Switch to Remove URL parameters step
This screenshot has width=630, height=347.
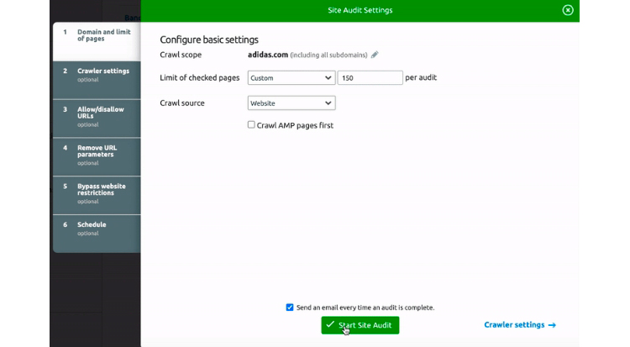coord(96,155)
